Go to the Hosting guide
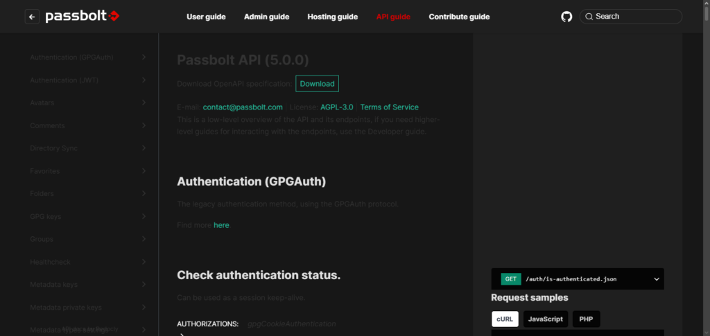The height and width of the screenshot is (336, 710). [x=333, y=17]
